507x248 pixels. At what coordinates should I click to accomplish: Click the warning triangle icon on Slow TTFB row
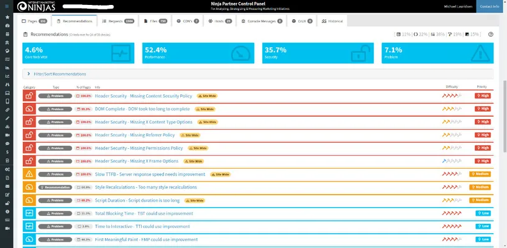[x=29, y=174]
